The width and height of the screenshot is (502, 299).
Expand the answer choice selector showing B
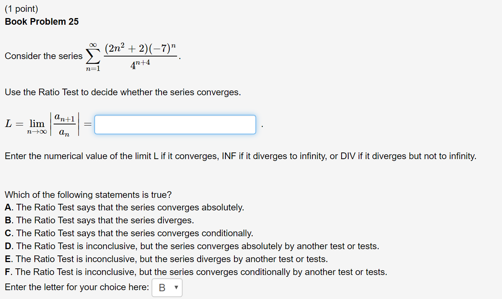click(167, 288)
